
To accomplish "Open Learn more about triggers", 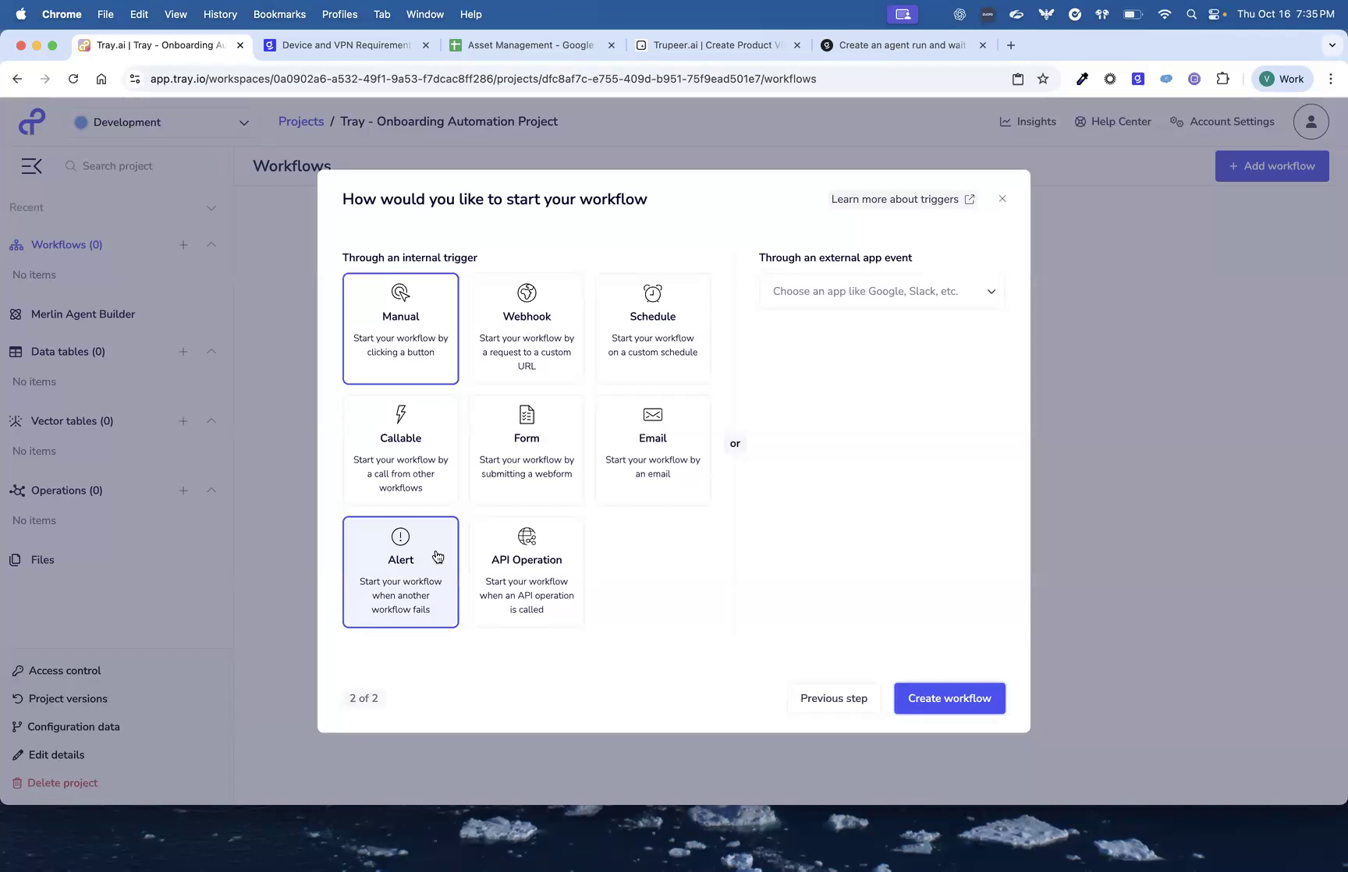I will point(902,199).
